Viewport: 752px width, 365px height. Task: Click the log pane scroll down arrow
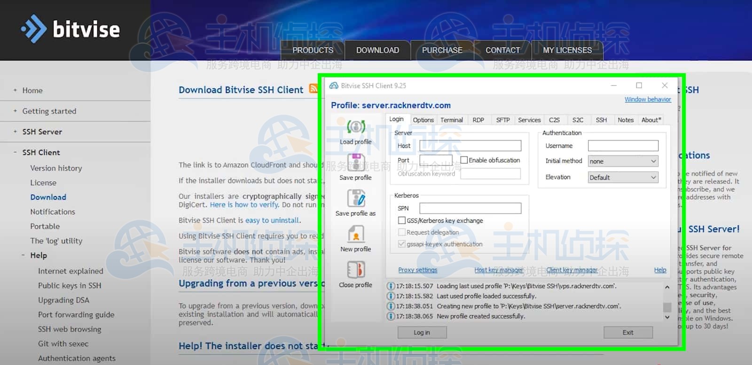667,317
